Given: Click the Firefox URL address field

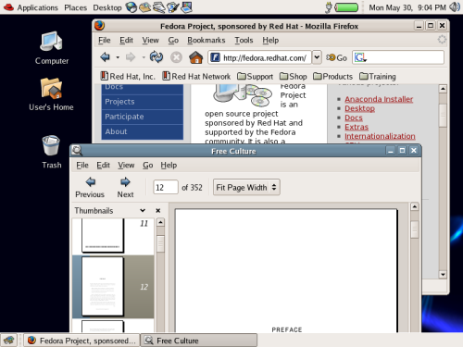Looking at the screenshot, I should 259,57.
